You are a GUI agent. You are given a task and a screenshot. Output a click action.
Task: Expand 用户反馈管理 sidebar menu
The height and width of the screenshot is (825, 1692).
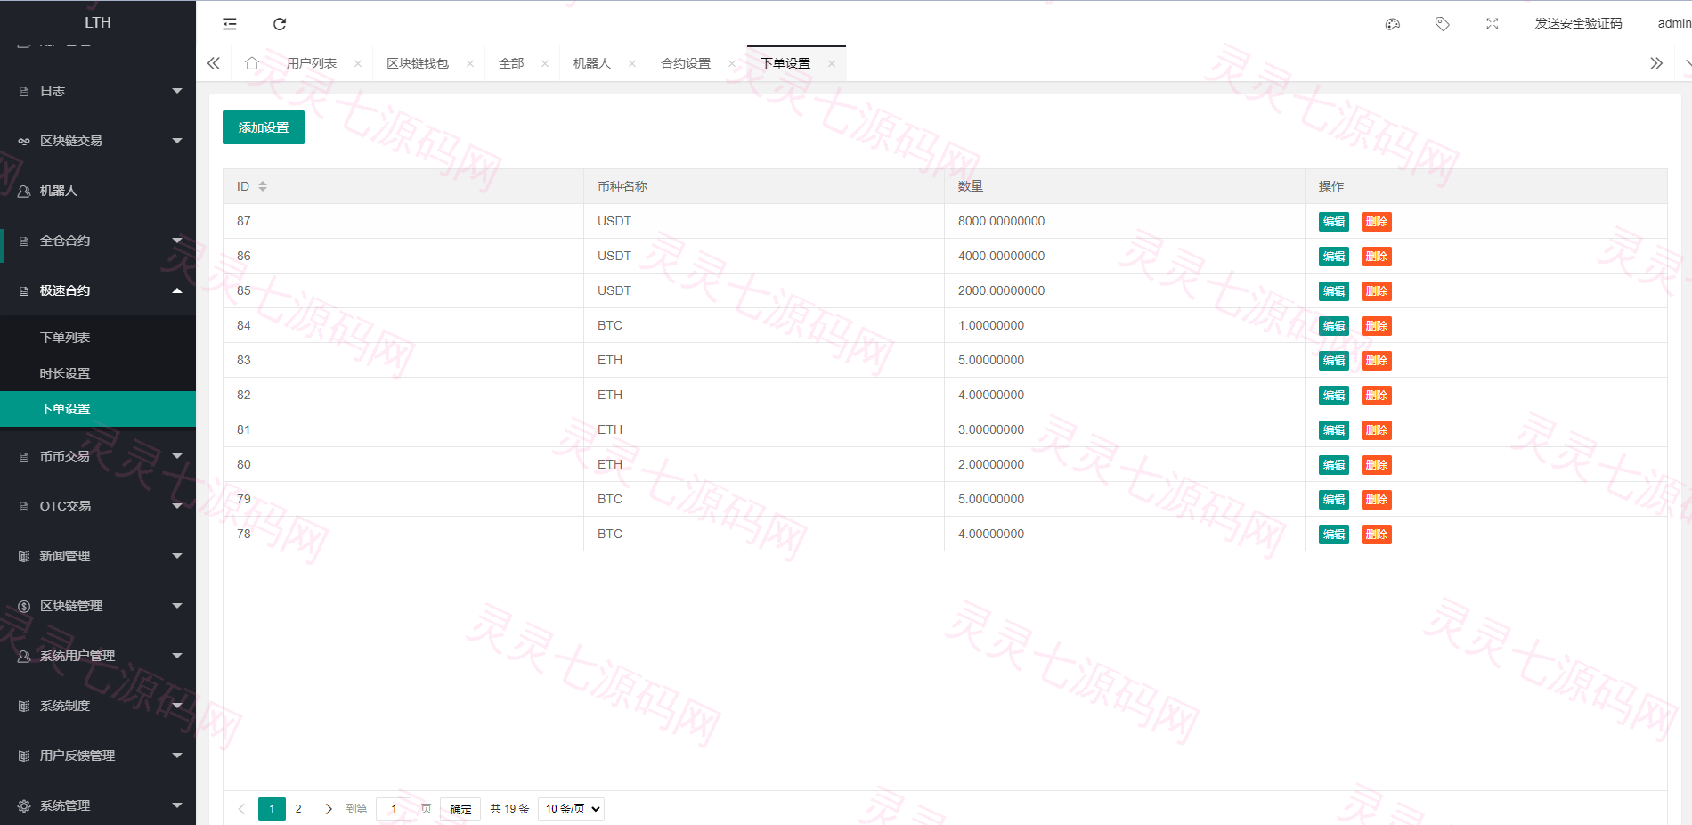point(98,756)
